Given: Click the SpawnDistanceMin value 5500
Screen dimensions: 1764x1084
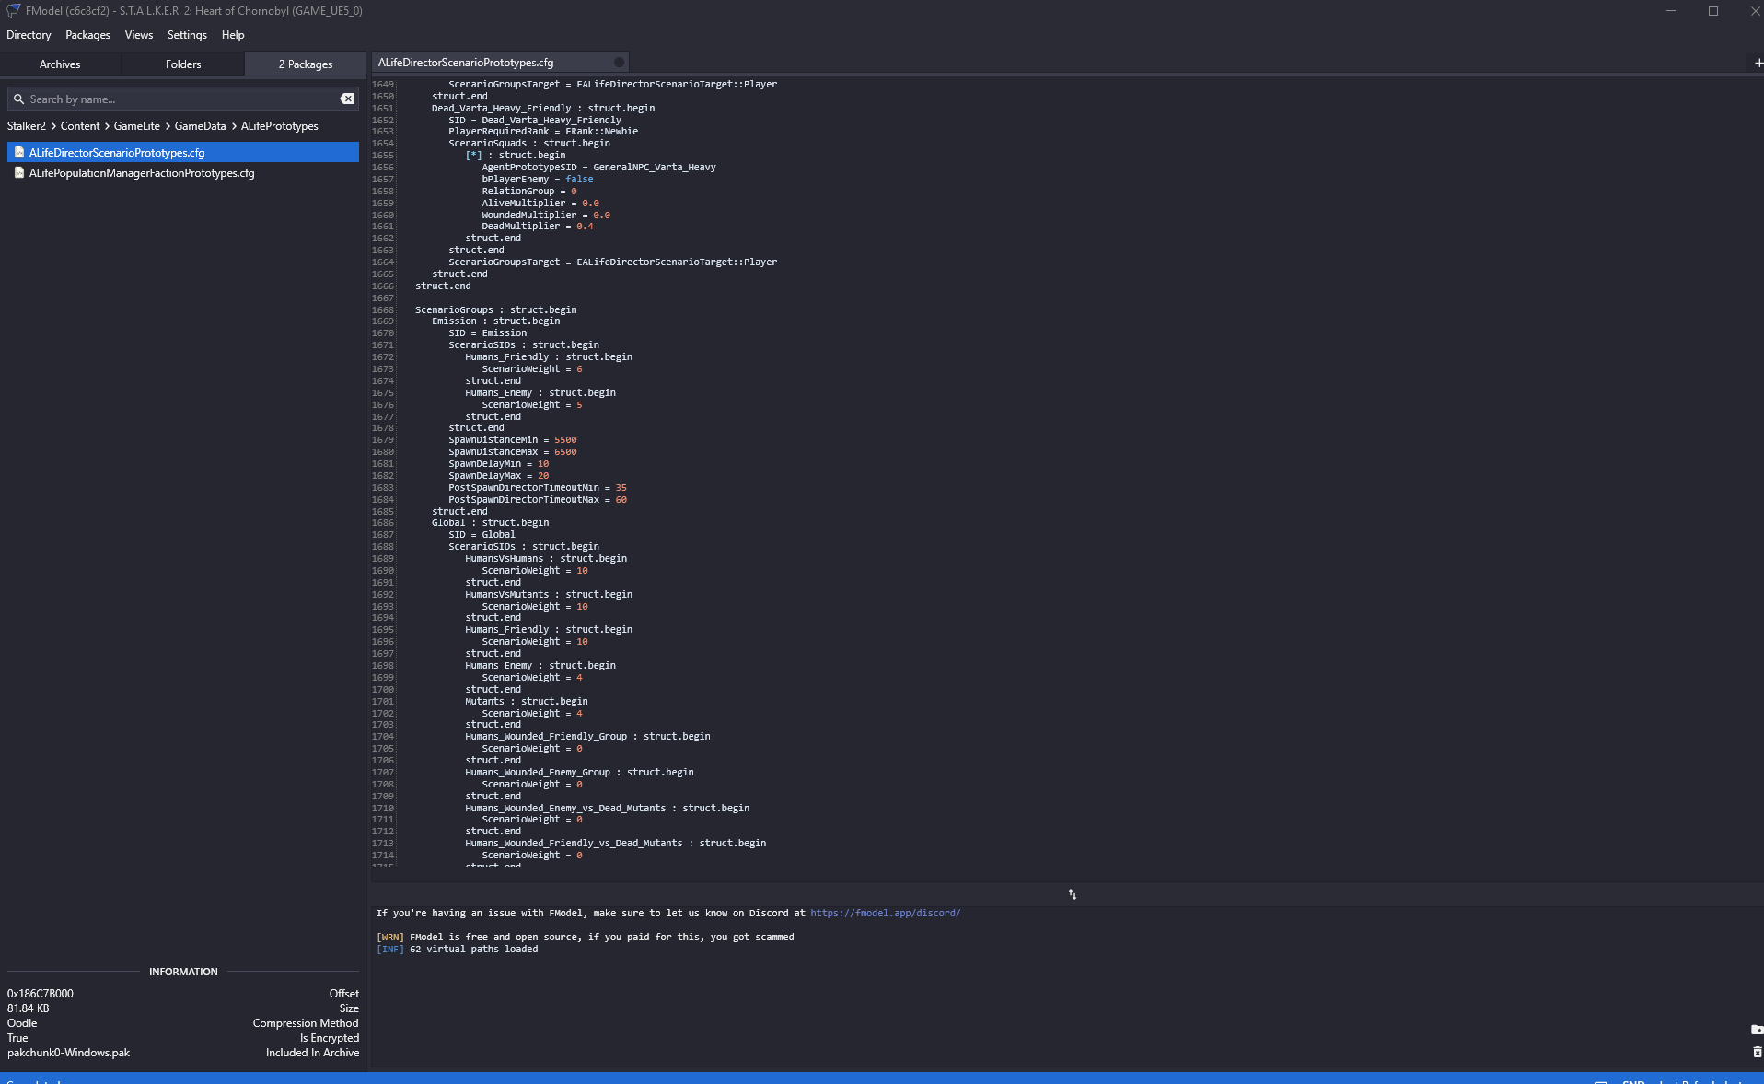Looking at the screenshot, I should [565, 440].
